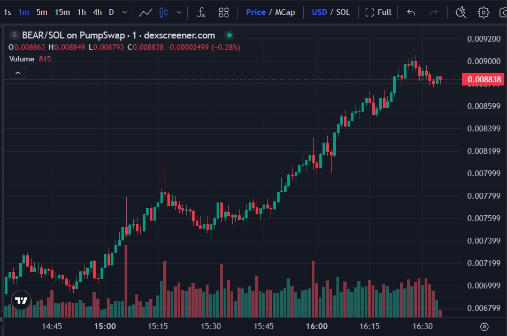Viewport: 507px width, 336px height.
Task: Select the 1h timeframe
Action: click(81, 12)
